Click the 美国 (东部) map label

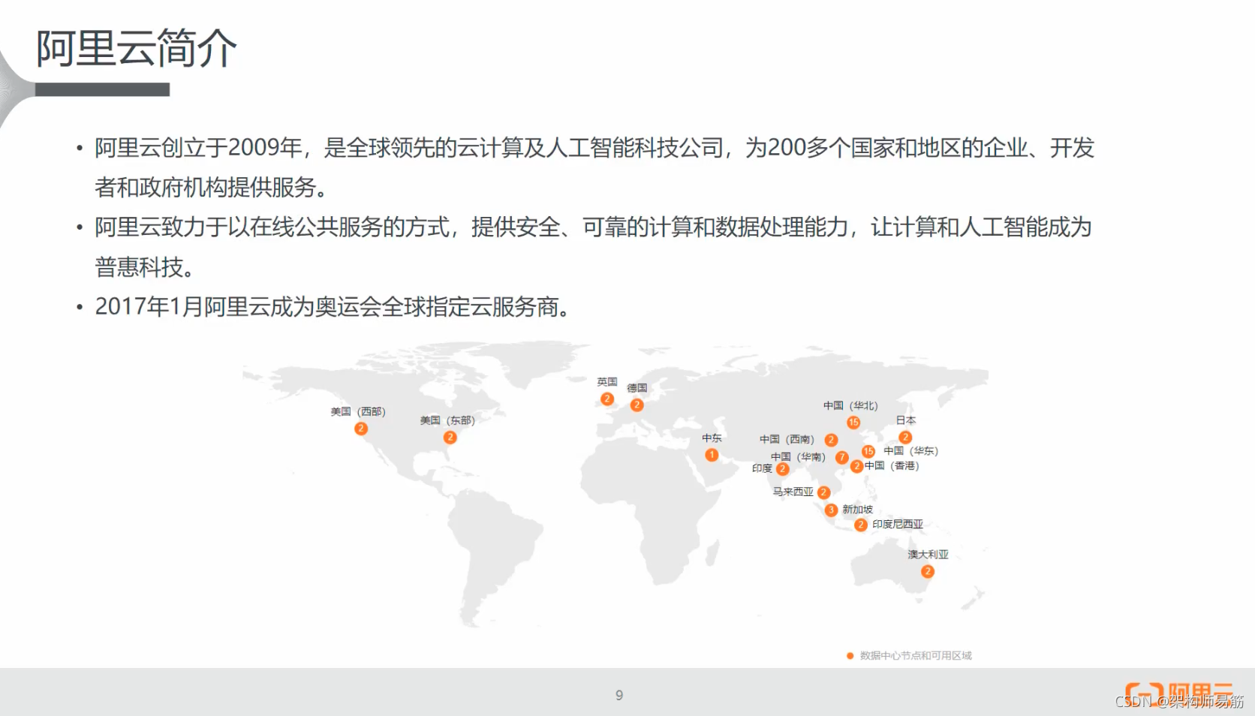[x=447, y=420]
